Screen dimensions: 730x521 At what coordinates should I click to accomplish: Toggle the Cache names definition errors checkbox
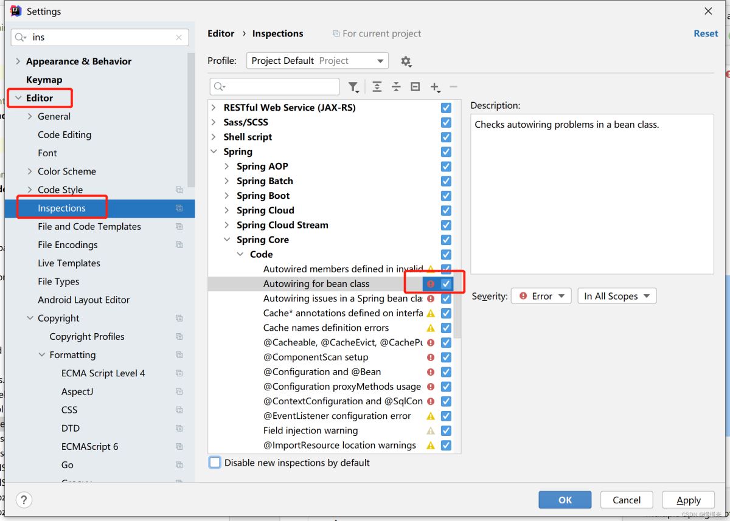[446, 328]
